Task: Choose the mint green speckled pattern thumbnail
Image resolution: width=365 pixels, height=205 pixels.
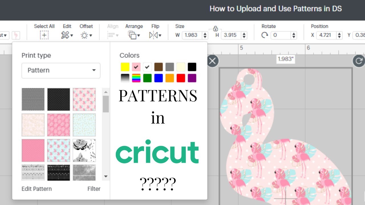Action: 84,125
